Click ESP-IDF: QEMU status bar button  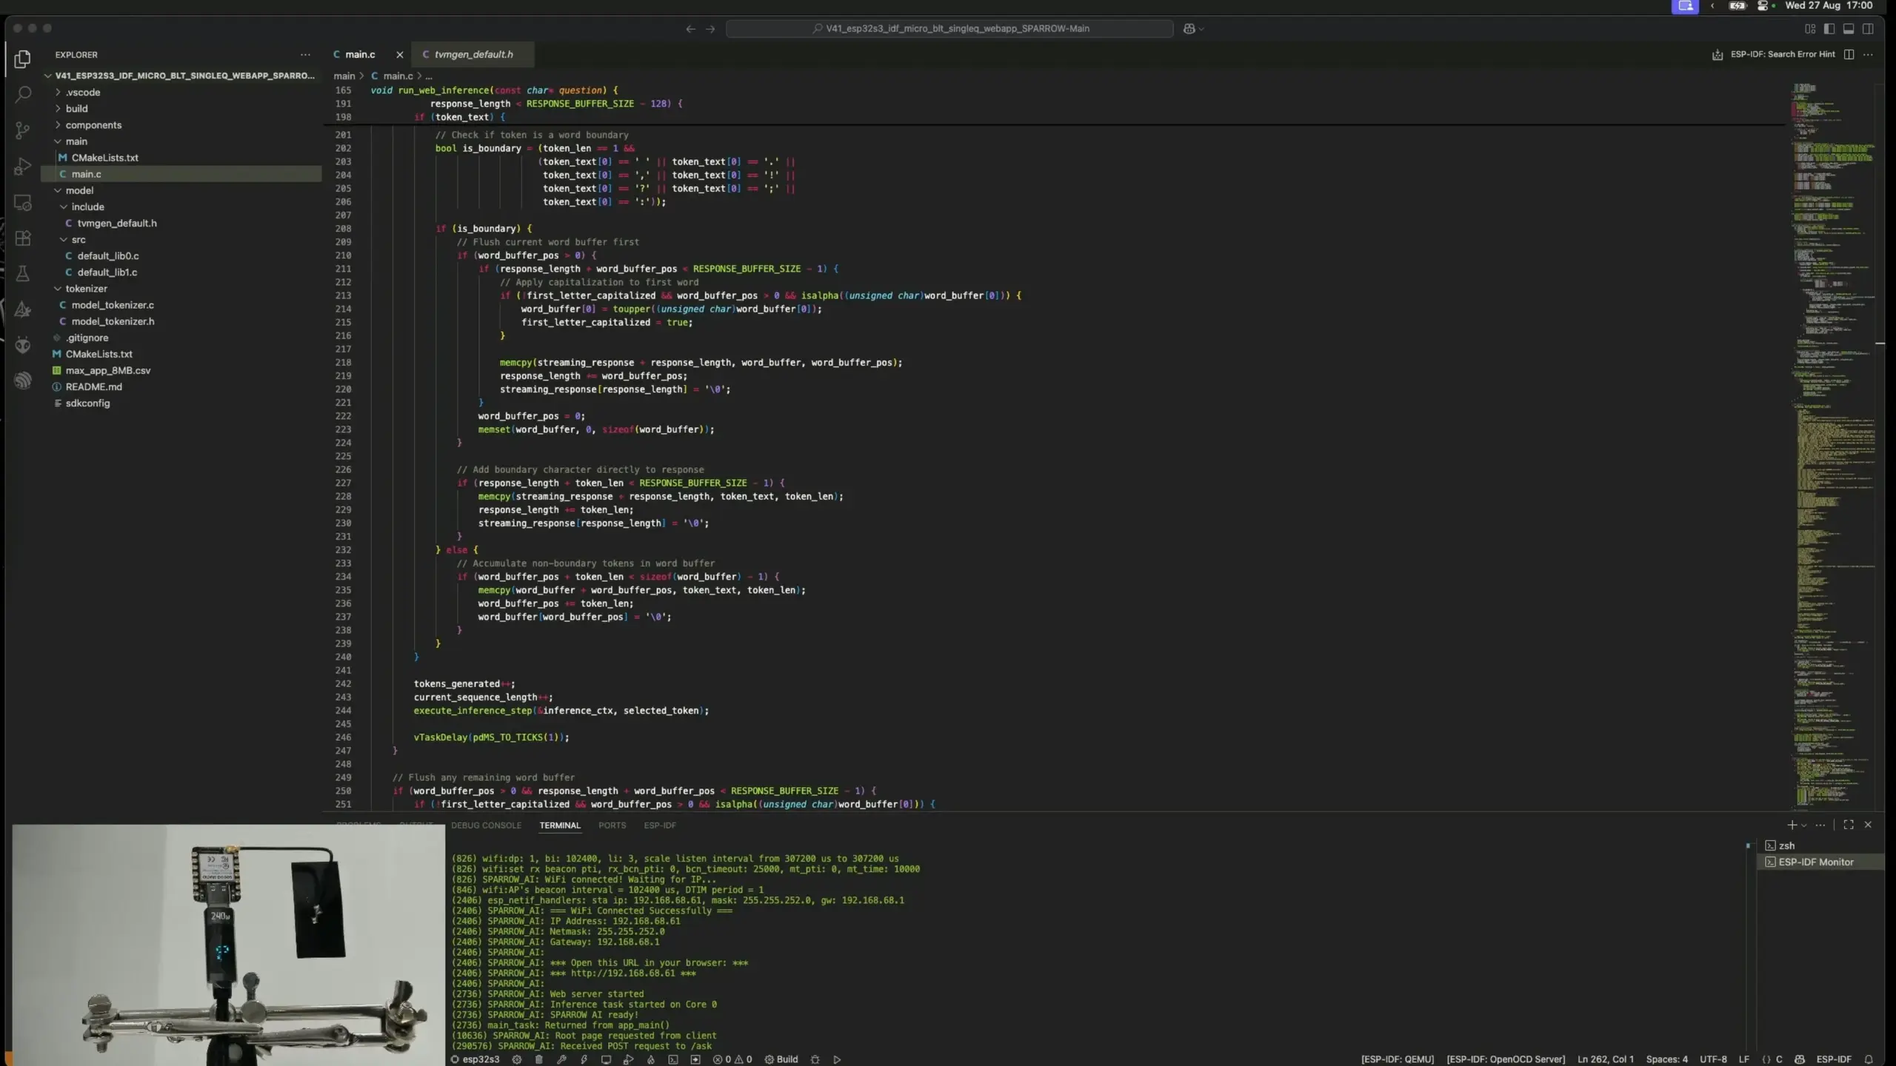[x=1397, y=1059]
